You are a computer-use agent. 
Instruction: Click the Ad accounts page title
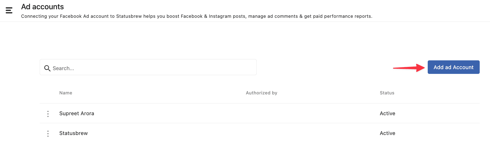tap(42, 7)
